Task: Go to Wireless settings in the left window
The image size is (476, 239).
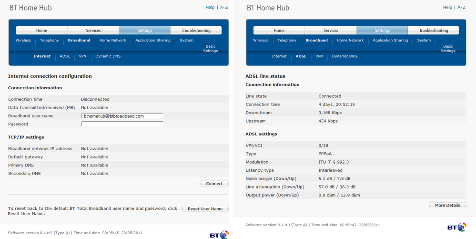Action: tap(23, 40)
